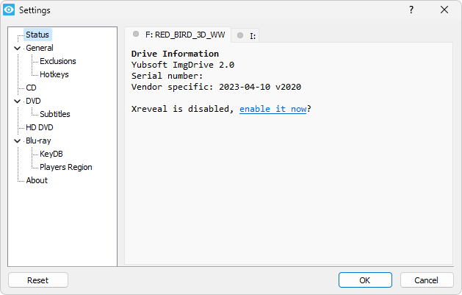Click the gray status dot on F: tab
The width and height of the screenshot is (462, 295).
pos(136,34)
